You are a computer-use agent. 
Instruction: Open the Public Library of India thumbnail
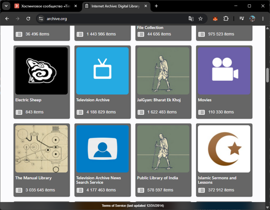(163, 149)
